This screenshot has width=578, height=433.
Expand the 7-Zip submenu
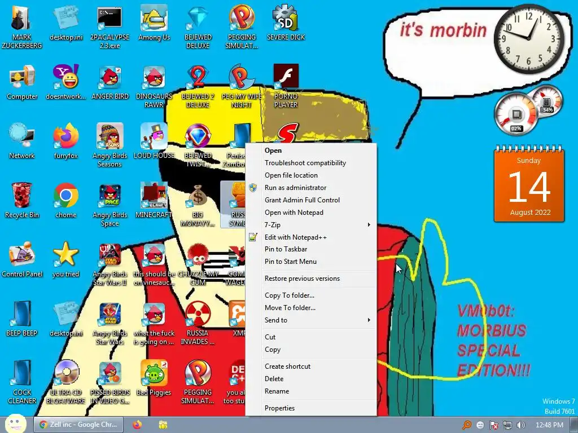tap(311, 224)
